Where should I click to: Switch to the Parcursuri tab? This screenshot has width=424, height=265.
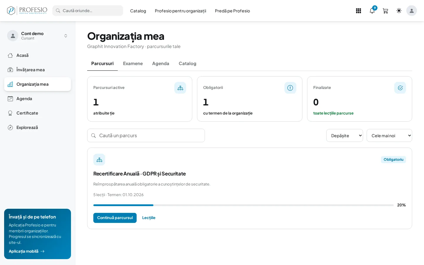tap(102, 64)
